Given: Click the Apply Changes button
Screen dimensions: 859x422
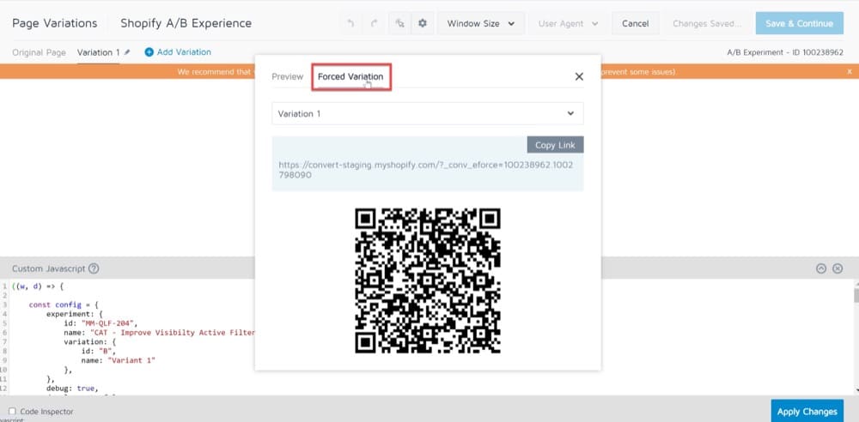Looking at the screenshot, I should coord(807,411).
